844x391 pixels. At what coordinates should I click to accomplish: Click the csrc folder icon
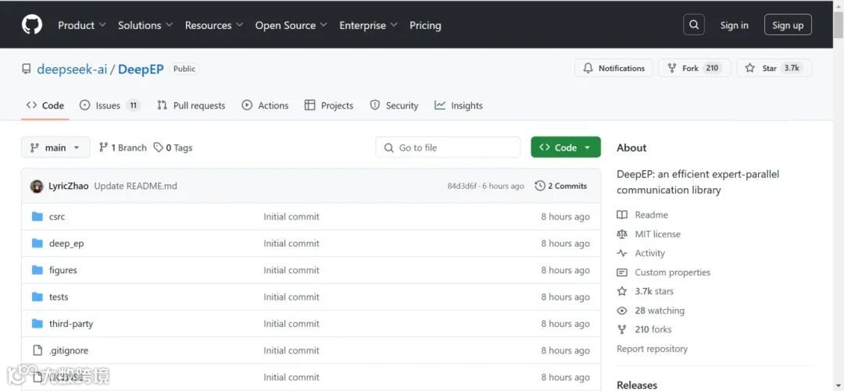(38, 217)
